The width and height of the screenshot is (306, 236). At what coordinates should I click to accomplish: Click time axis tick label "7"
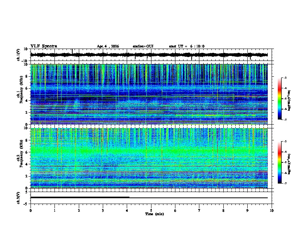199,211
